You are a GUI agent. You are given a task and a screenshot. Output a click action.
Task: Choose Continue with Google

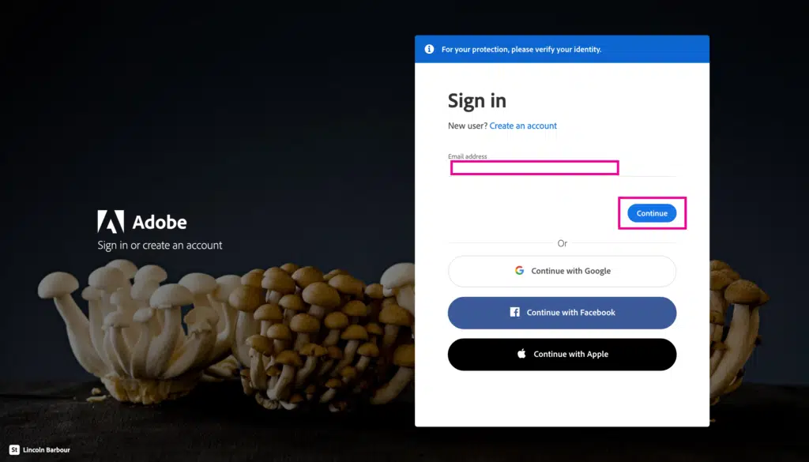[562, 271]
